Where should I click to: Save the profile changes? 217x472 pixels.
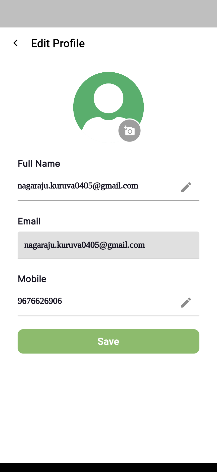coord(108,341)
